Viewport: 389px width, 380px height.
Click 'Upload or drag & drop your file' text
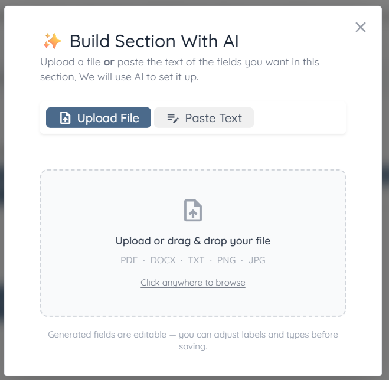(x=193, y=241)
